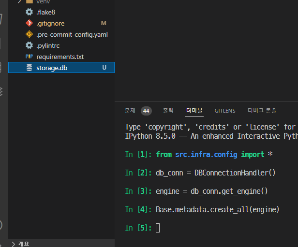This screenshot has width=298, height=247.
Task: Expand the venv folder chevron
Action: tap(19, 2)
